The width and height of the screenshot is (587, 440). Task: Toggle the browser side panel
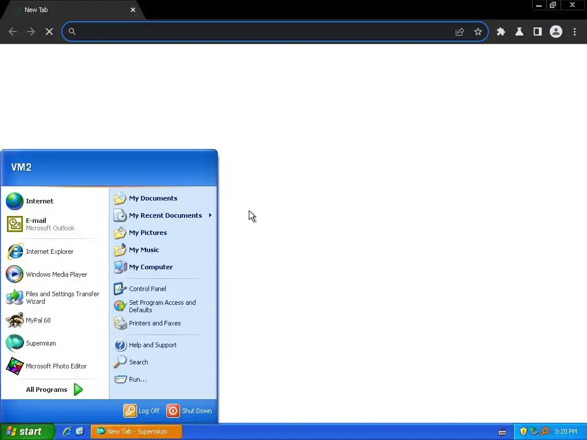pyautogui.click(x=538, y=32)
